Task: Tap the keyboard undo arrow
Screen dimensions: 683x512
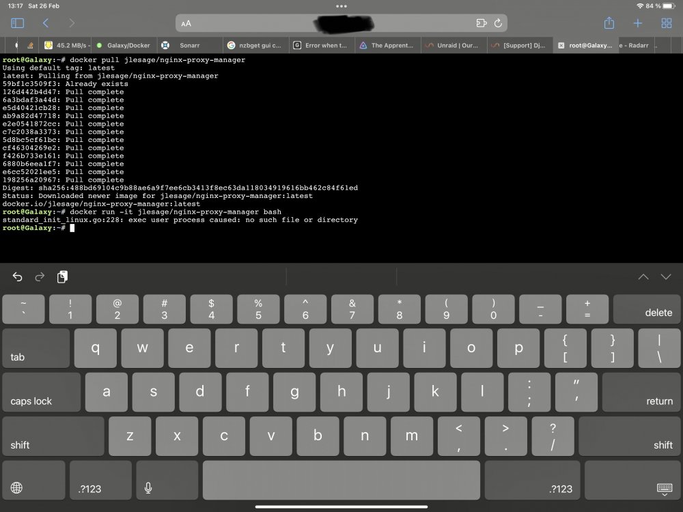Action: (18, 276)
